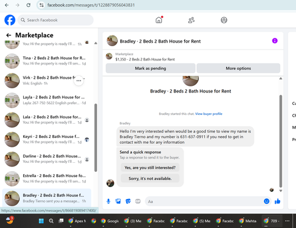The height and width of the screenshot is (228, 296).
Task: Send quick reply 'Yes, are you still interested?'
Action: [150, 168]
